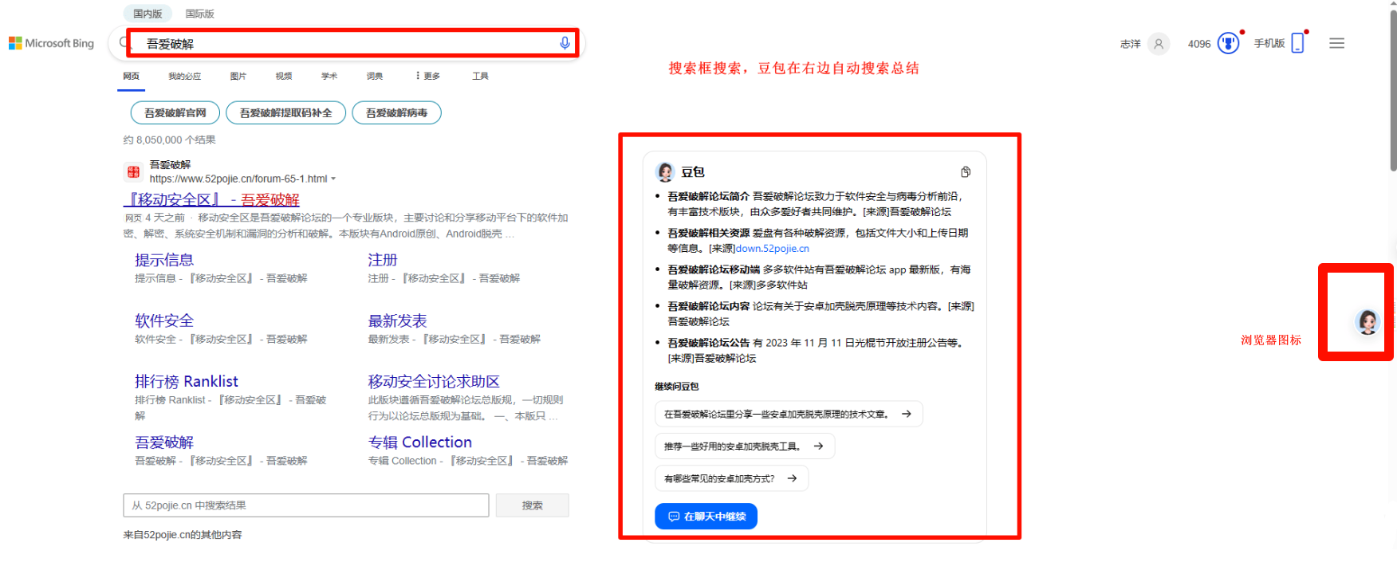This screenshot has height=574, width=1397.
Task: Click the 吾爱破解提取码补全 suggestion chip
Action: click(285, 113)
